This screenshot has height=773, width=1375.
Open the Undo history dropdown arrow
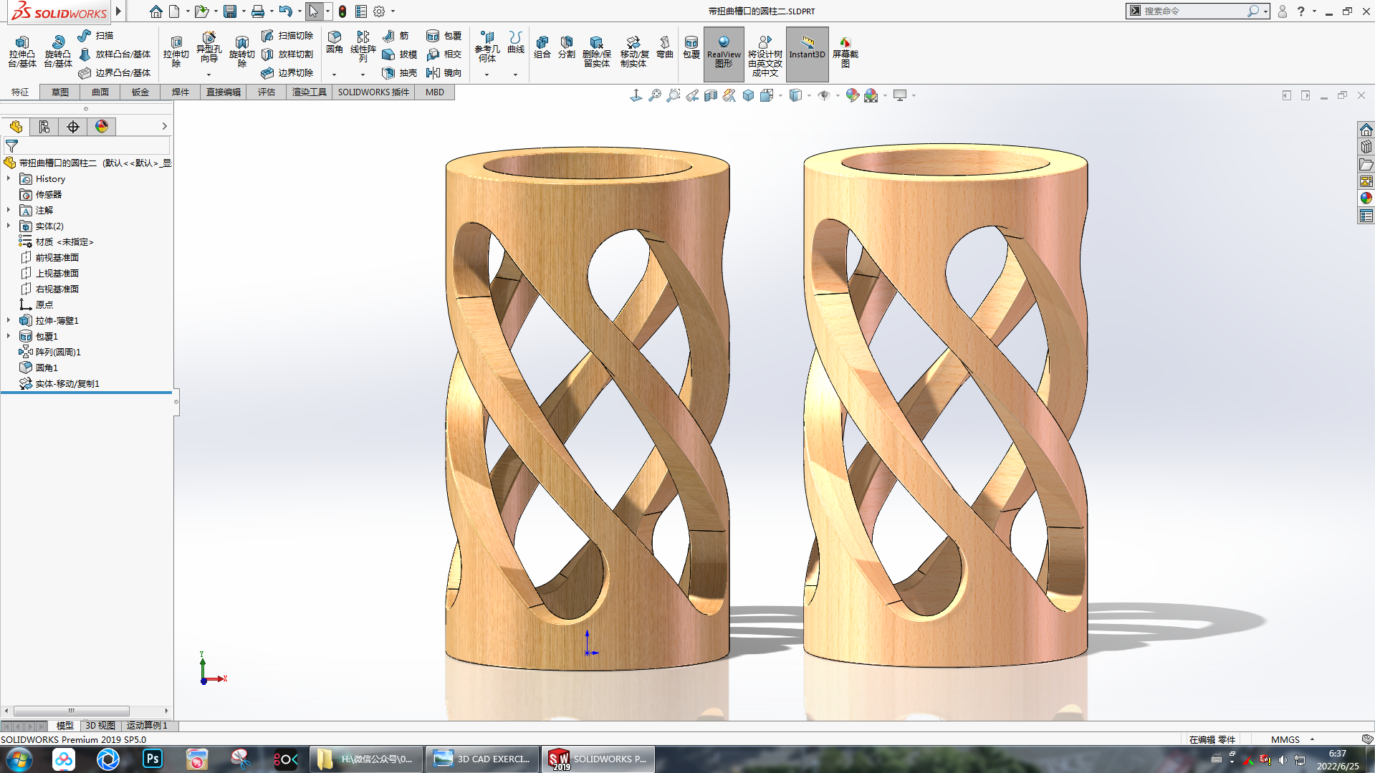pyautogui.click(x=300, y=11)
